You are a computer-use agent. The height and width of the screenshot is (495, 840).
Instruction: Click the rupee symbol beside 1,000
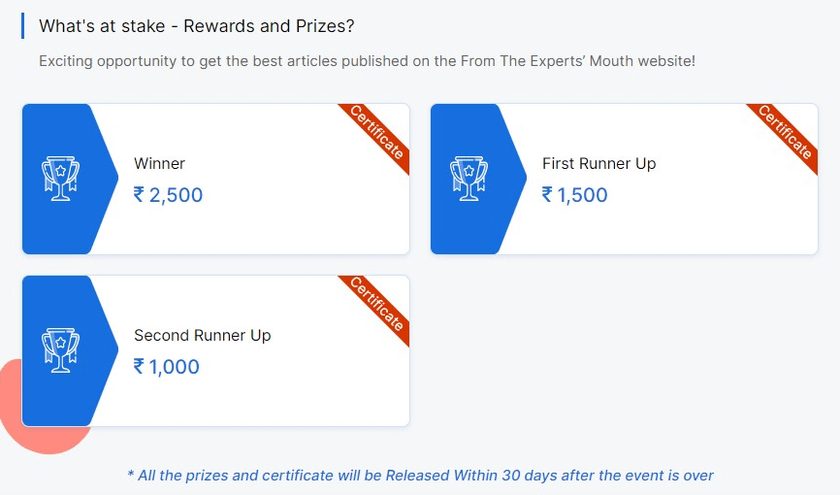(139, 366)
